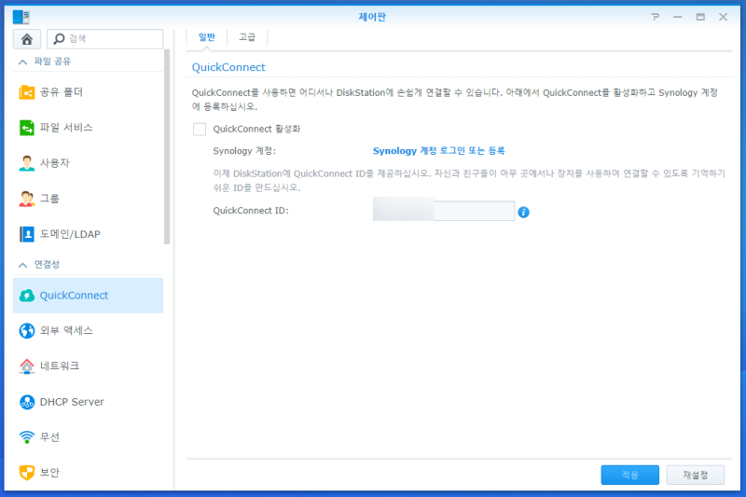
Task: Switch to the 일반 tab
Action: [206, 37]
